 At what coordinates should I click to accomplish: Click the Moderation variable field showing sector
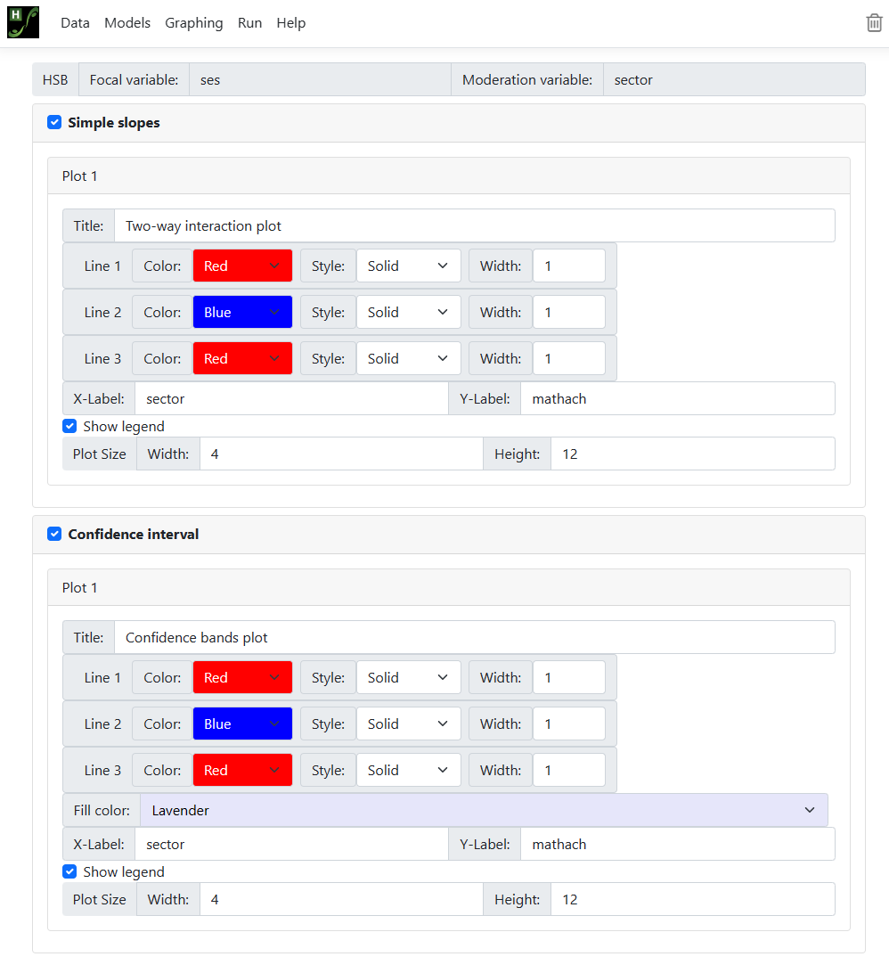(733, 80)
